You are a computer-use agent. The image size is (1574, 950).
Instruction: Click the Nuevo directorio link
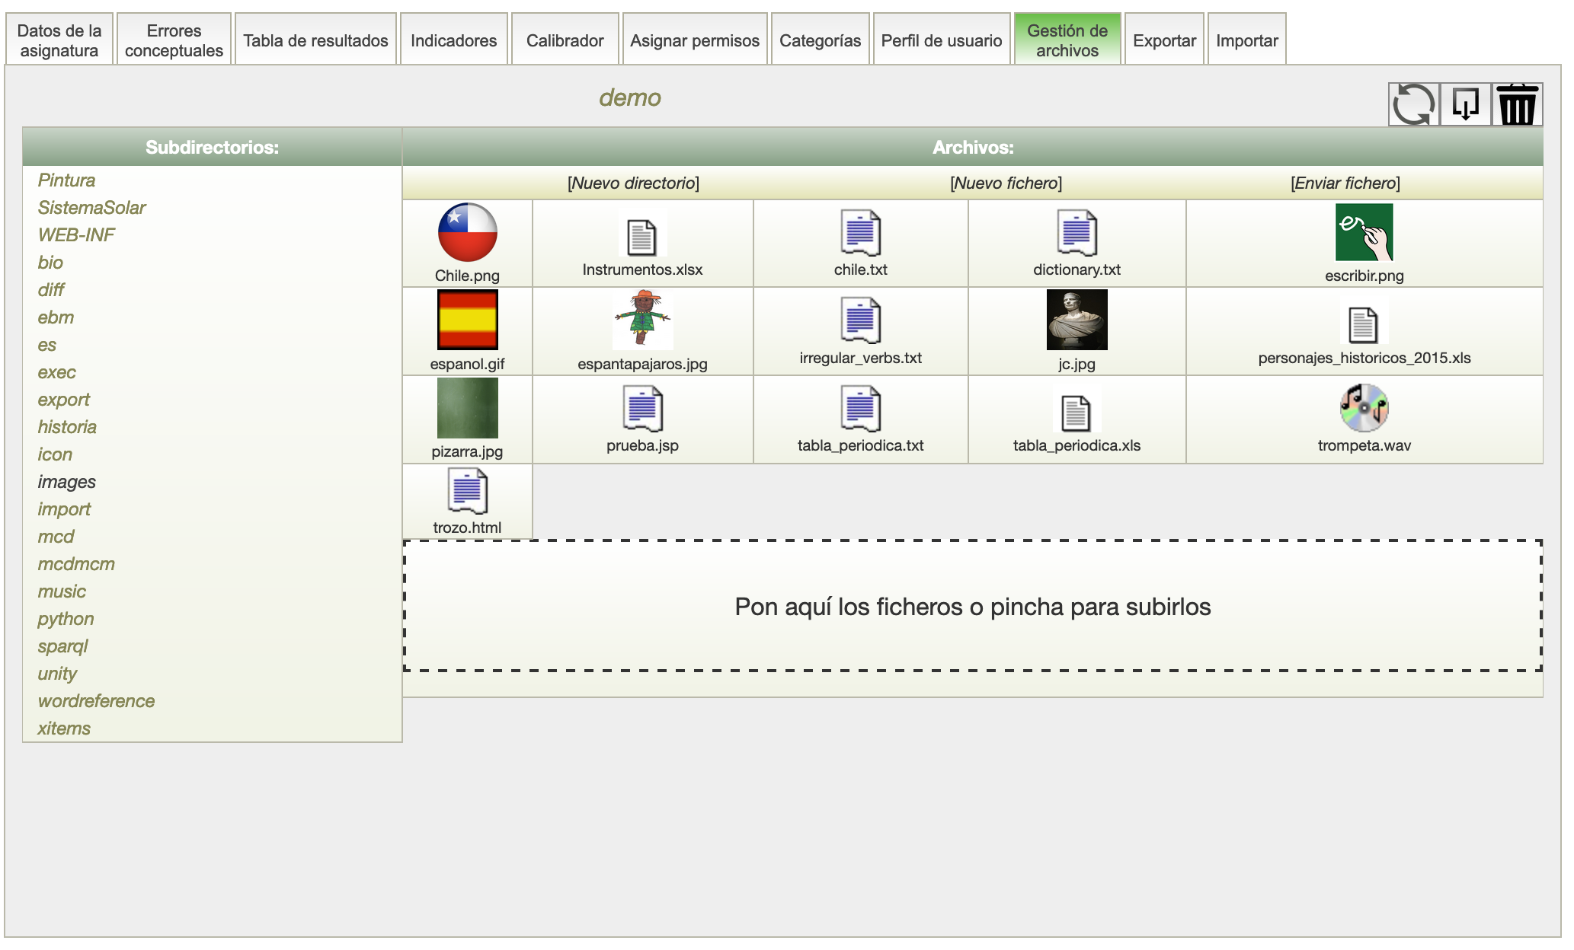pyautogui.click(x=633, y=183)
